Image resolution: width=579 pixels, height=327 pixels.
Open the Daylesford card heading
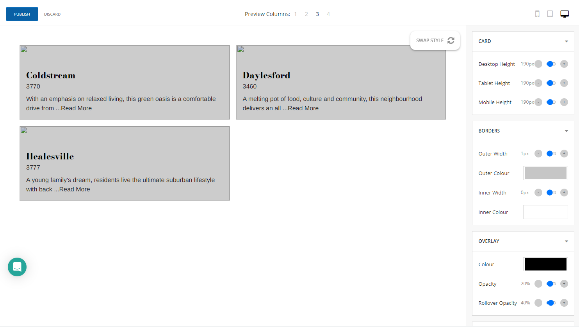[x=266, y=75]
